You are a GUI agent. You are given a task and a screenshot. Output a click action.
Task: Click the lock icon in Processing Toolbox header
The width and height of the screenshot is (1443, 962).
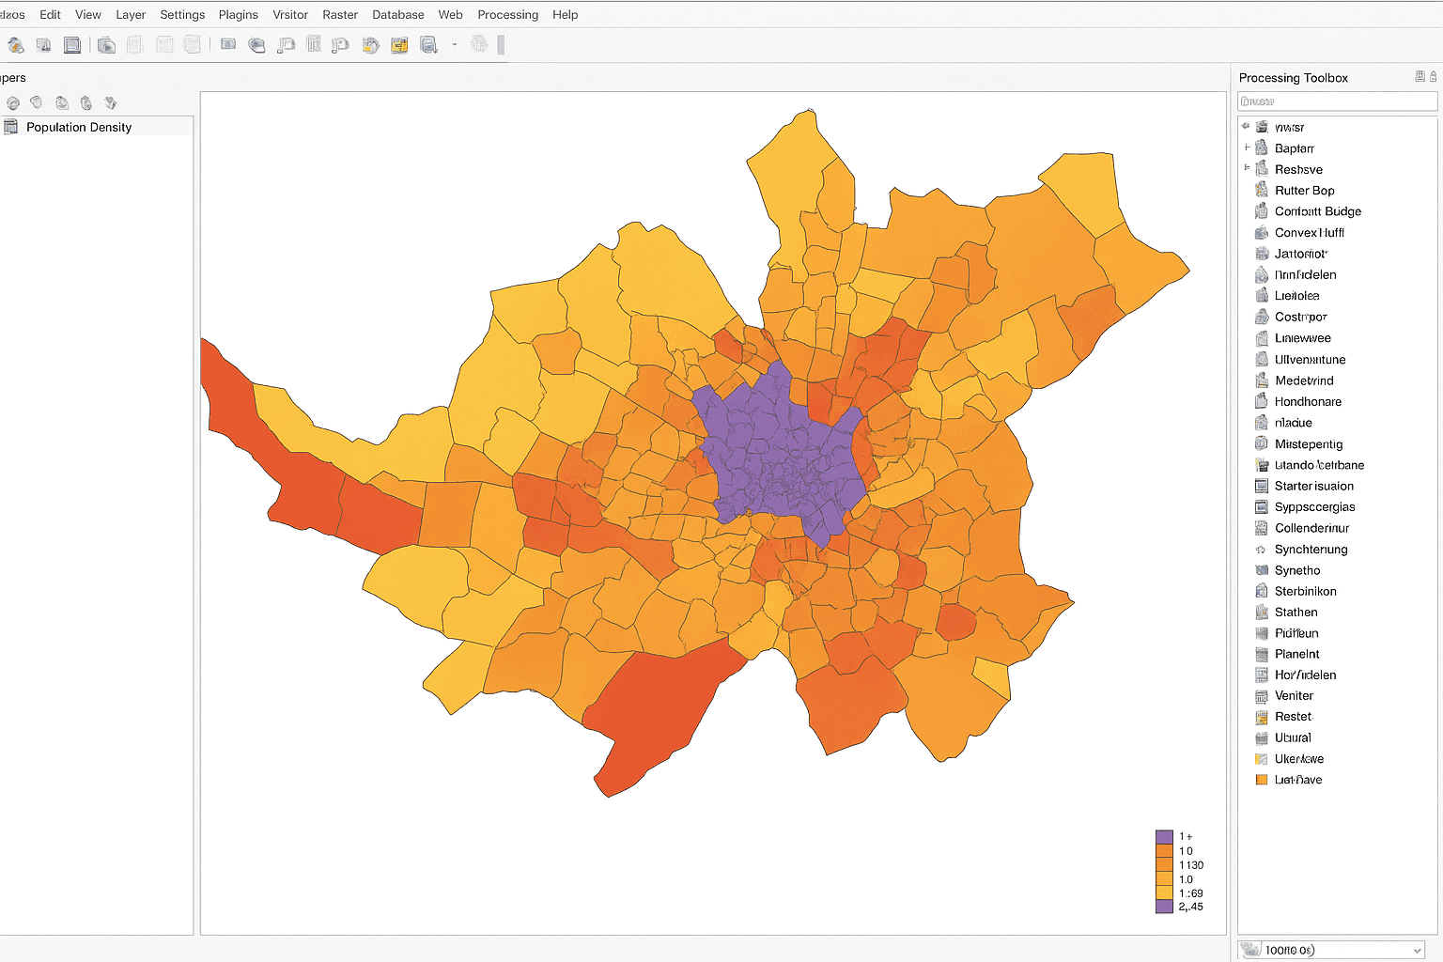(1433, 77)
